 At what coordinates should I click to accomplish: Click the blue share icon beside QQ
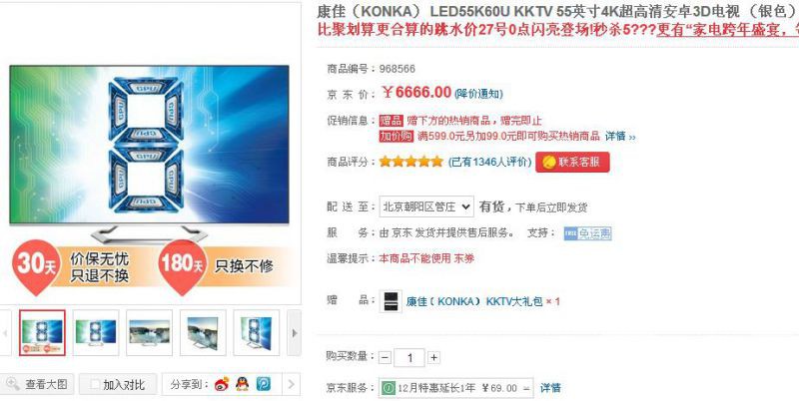(x=263, y=384)
